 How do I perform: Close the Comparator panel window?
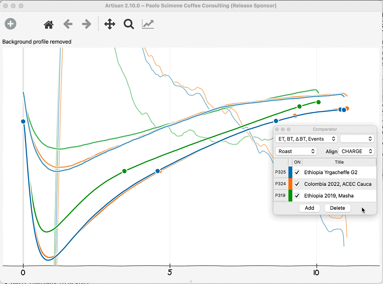coord(277,129)
